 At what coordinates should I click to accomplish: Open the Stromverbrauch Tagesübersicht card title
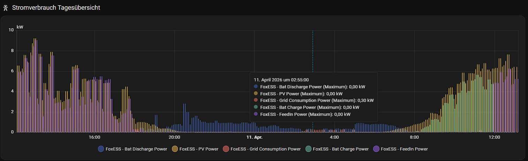(x=56, y=8)
